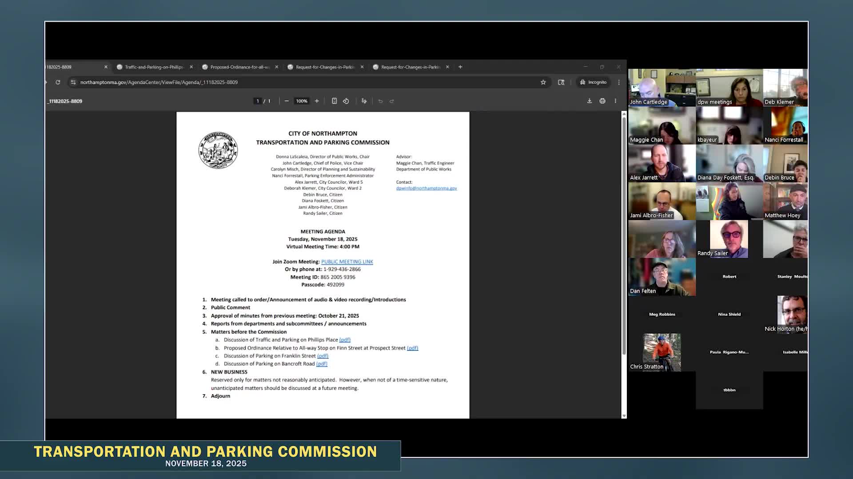
Task: Download the PDF document
Action: 589,101
